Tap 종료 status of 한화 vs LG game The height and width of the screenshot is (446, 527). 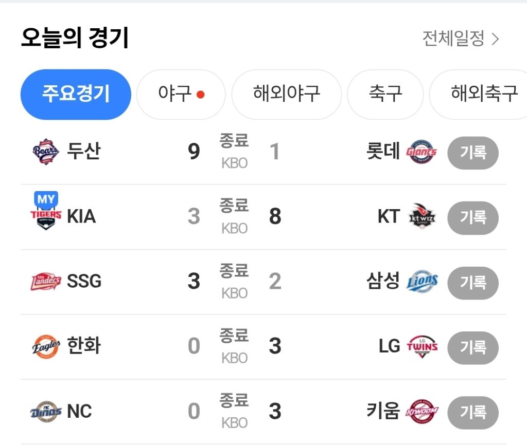pos(234,336)
